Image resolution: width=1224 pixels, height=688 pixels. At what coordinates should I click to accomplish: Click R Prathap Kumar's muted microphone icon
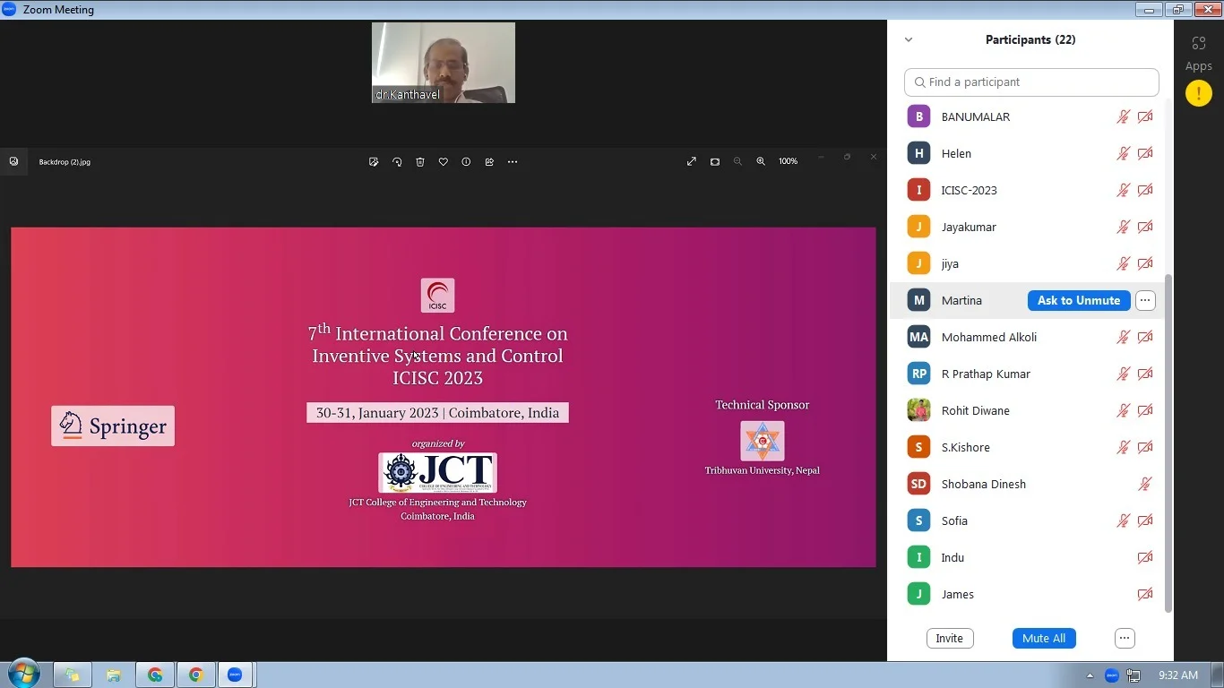[x=1124, y=374]
